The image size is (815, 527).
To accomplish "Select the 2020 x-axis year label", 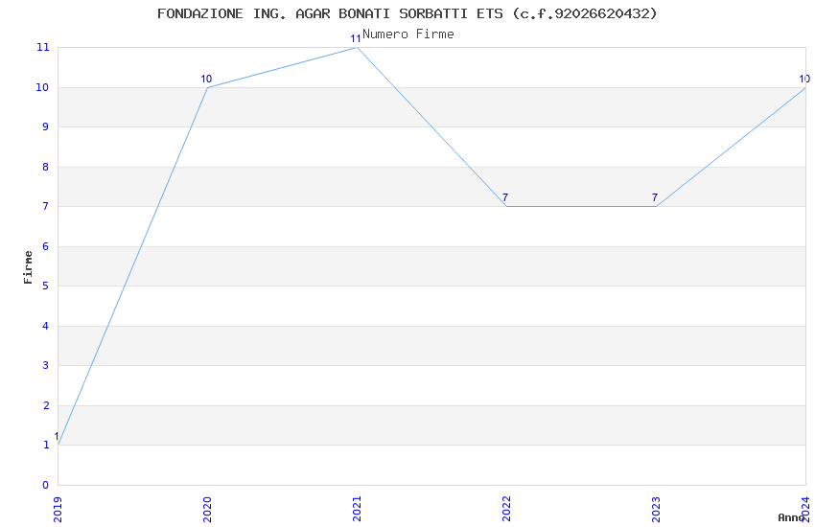I will 207,510.
